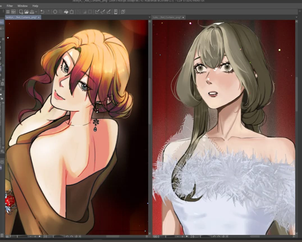Open the Filter menu
This screenshot has width=302, height=242.
[10, 6]
